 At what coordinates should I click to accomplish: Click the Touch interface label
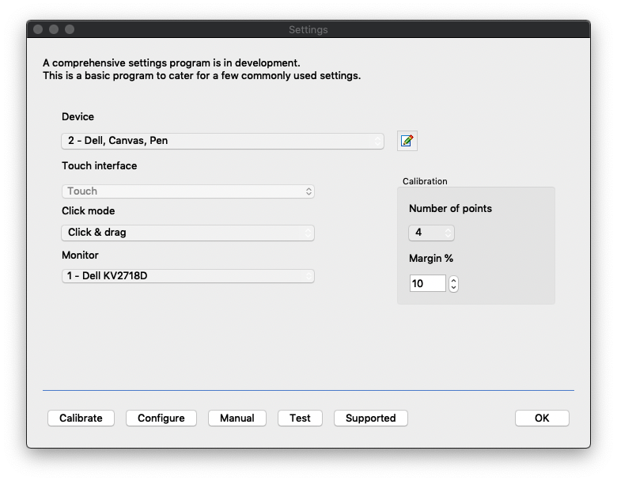(x=99, y=165)
